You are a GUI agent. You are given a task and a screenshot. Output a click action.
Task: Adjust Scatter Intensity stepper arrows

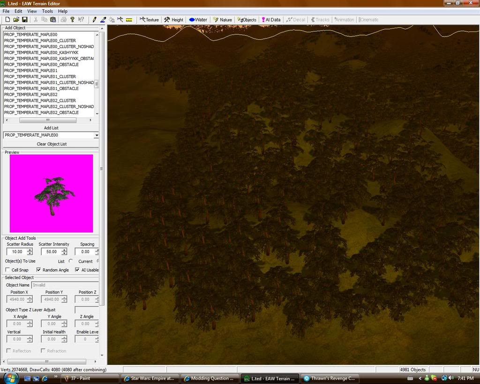(x=64, y=252)
